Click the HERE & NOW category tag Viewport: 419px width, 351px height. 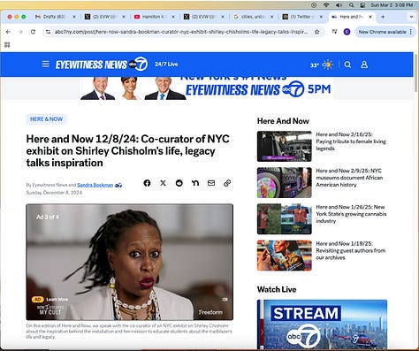tap(46, 119)
